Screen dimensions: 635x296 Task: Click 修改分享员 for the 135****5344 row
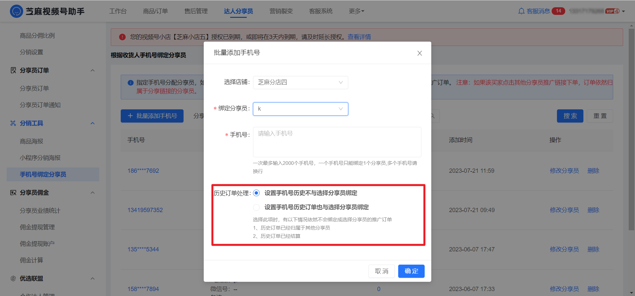tap(564, 249)
